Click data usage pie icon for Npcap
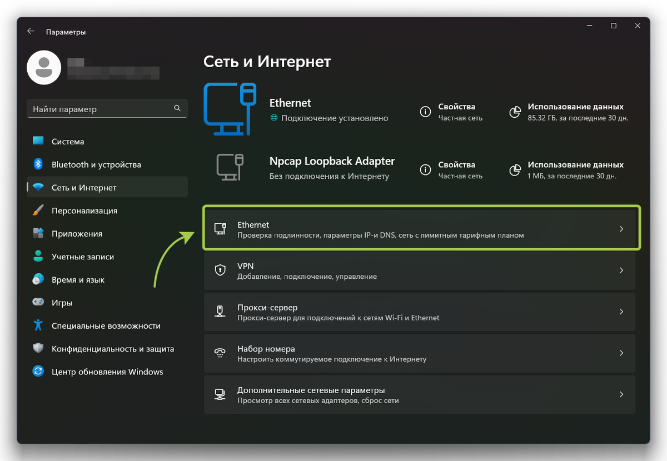The image size is (667, 461). coord(515,169)
